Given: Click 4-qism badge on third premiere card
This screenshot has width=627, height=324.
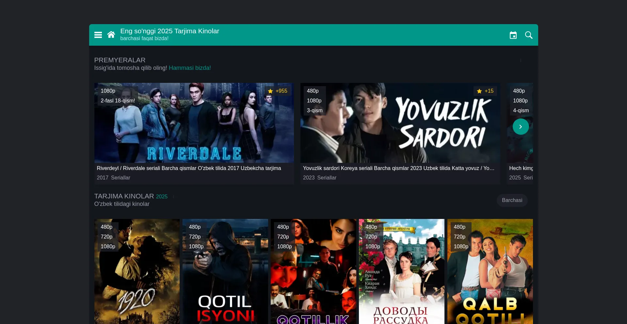Looking at the screenshot, I should tap(521, 111).
